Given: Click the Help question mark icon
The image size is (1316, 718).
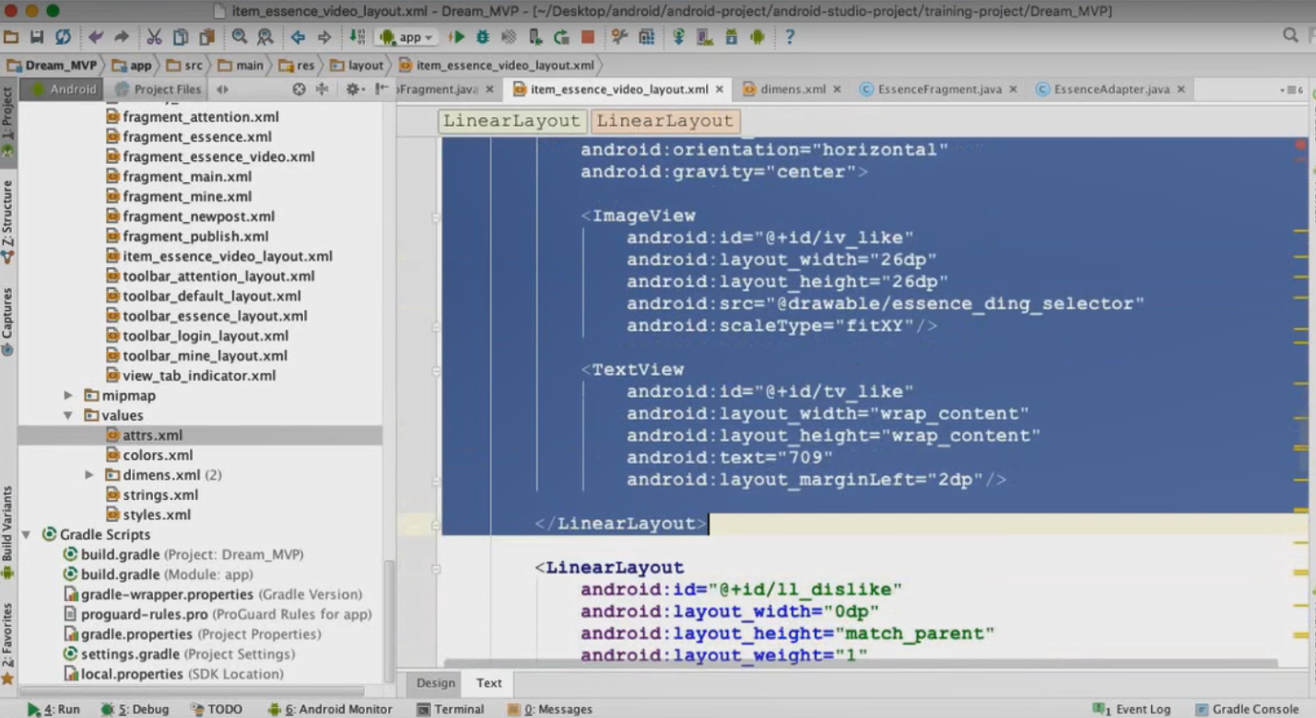Looking at the screenshot, I should coord(790,37).
